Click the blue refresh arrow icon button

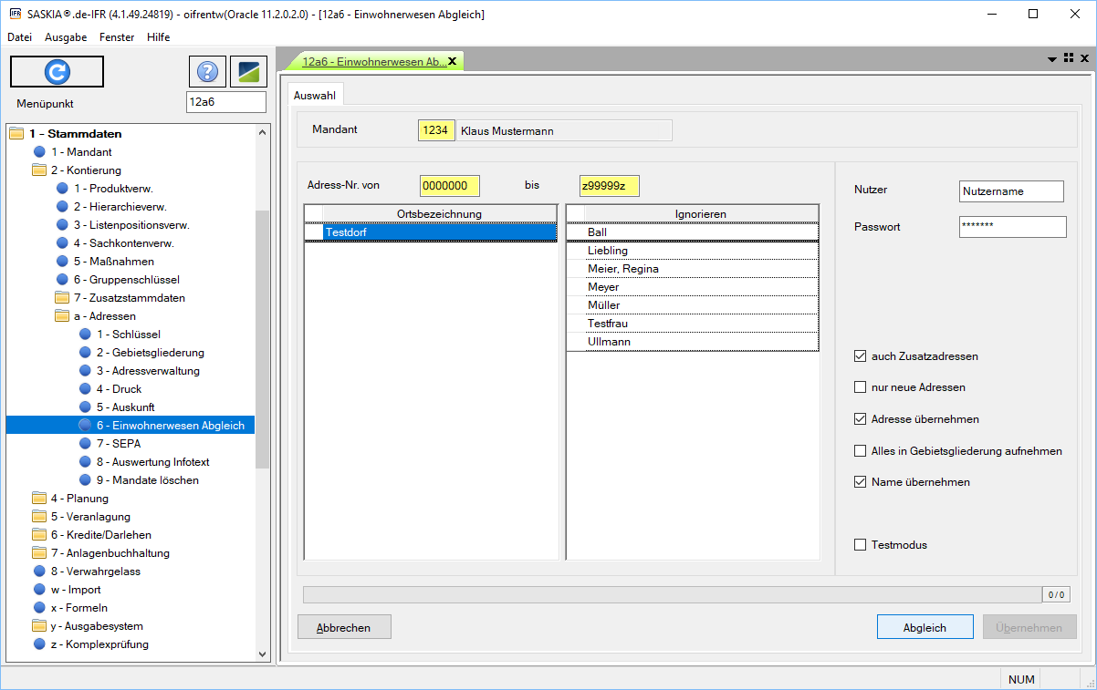pyautogui.click(x=57, y=71)
